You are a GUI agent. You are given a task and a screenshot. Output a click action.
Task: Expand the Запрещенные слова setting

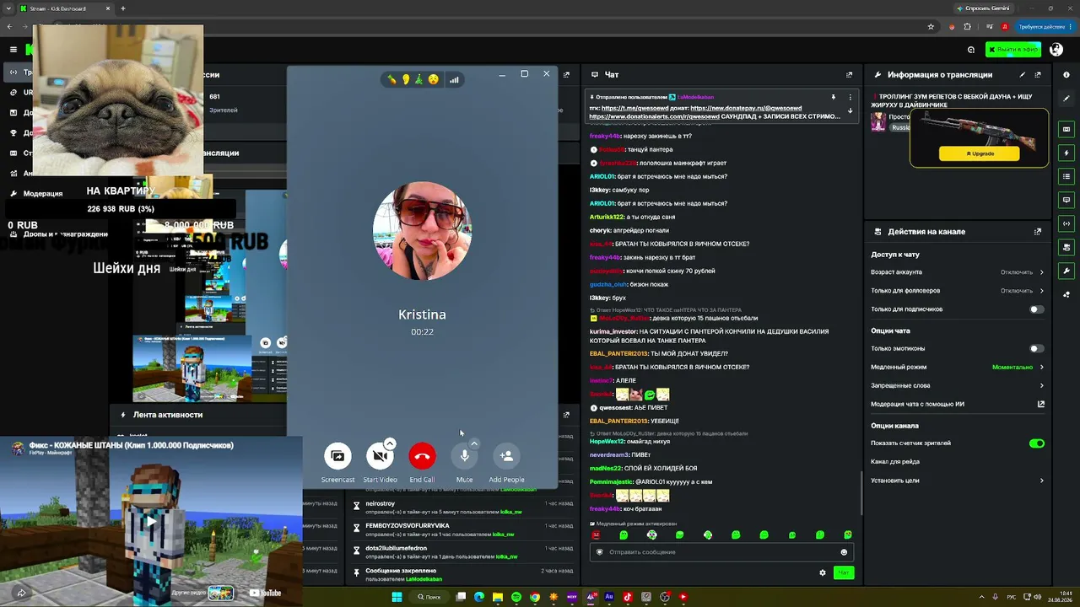click(958, 385)
